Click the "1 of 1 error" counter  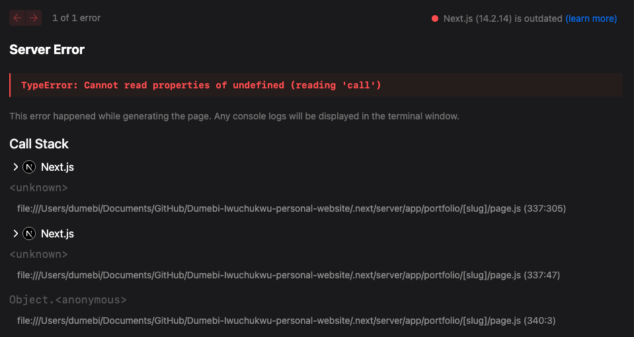coord(76,18)
